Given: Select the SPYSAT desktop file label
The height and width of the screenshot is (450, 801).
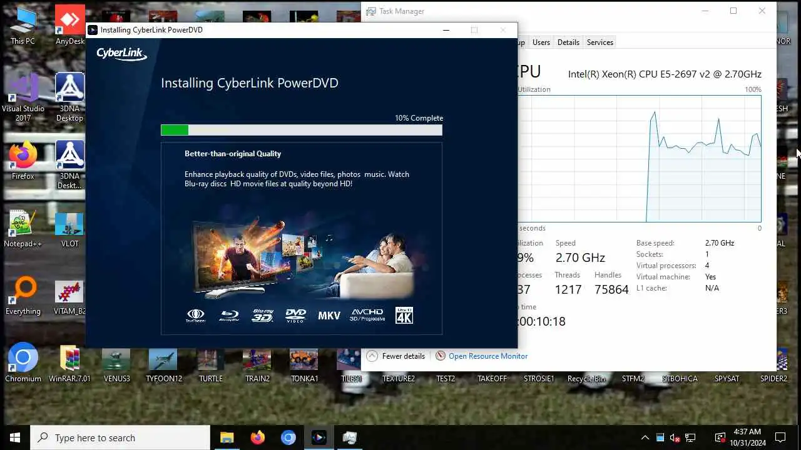Looking at the screenshot, I should (727, 379).
